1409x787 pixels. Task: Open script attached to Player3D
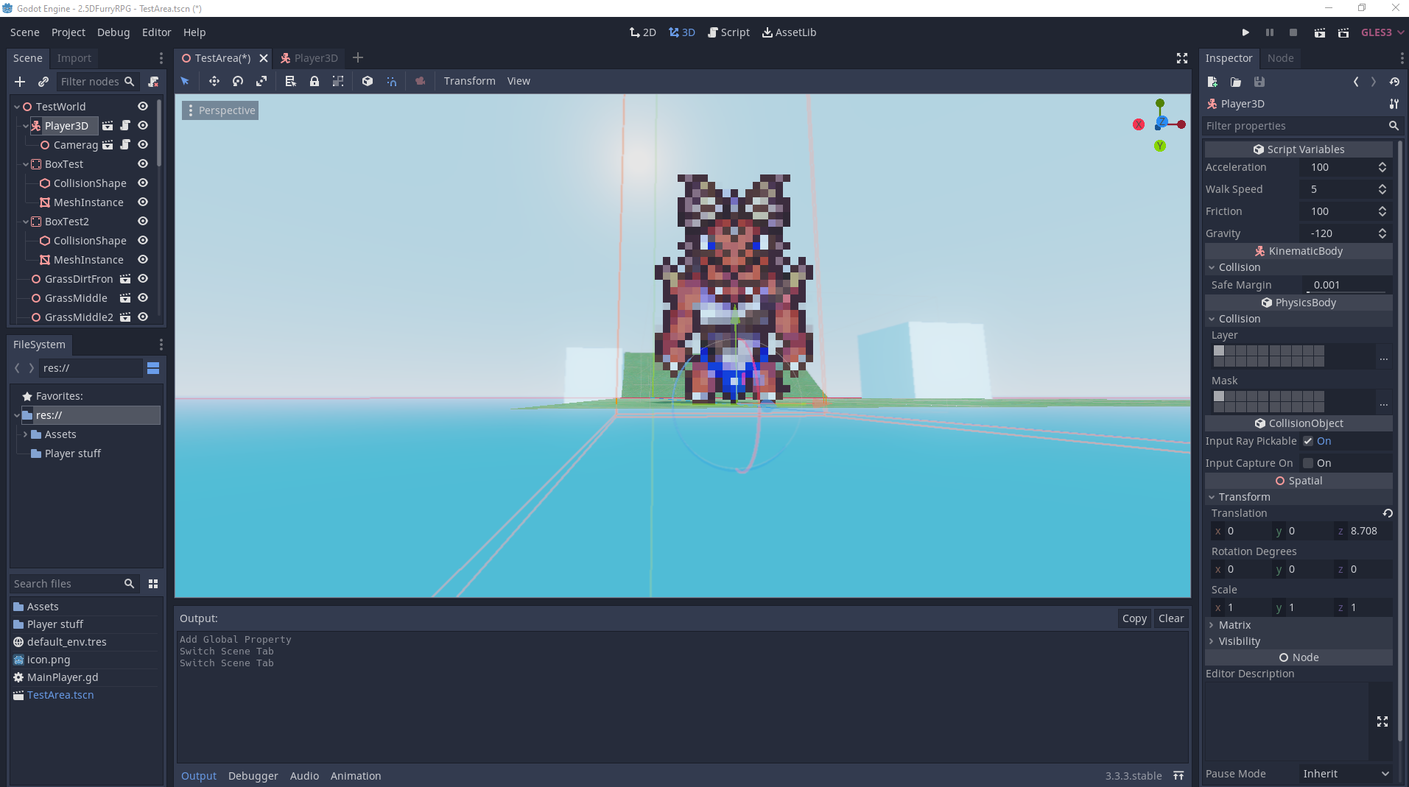[x=125, y=126]
